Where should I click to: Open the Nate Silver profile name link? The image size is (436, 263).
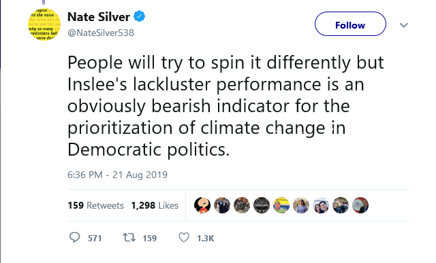coord(99,17)
